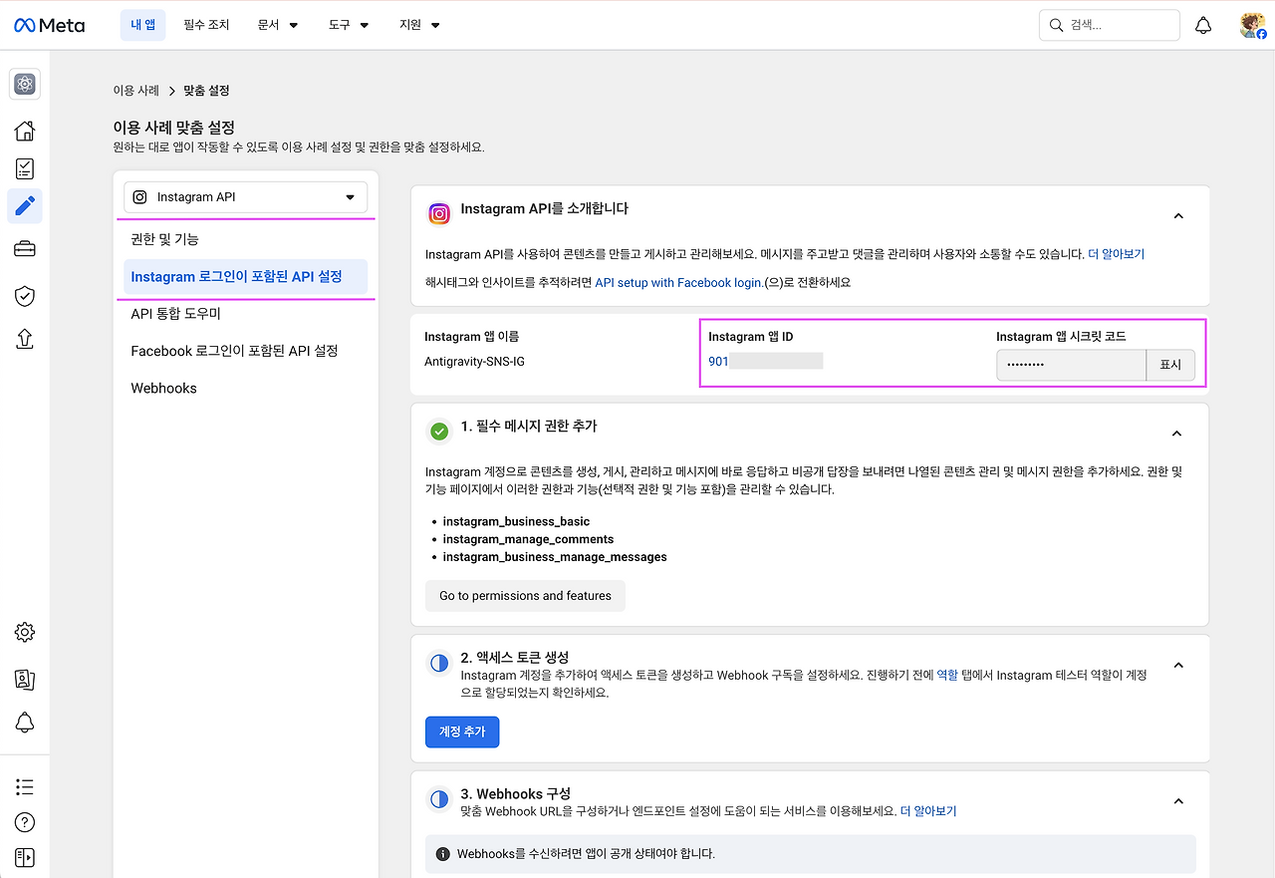Collapse the Webhooks 구성 section
The image size is (1275, 878).
click(1178, 801)
